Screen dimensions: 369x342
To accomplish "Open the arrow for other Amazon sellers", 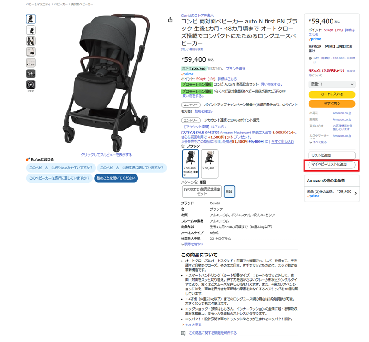I will tap(356, 193).
